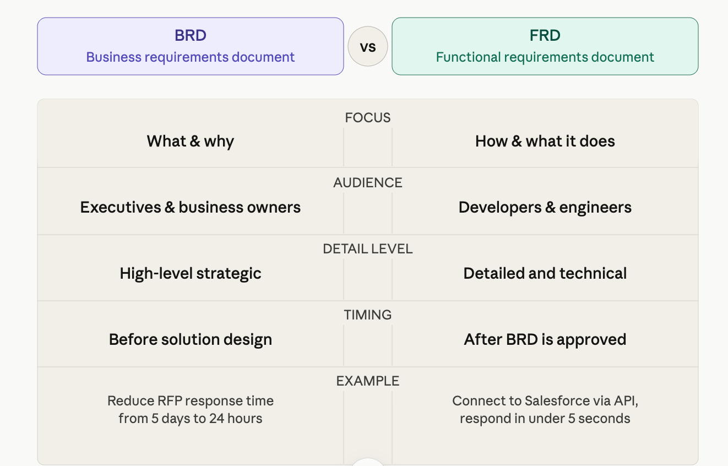Click the FRD functional requirements document box
Image resolution: width=728 pixels, height=466 pixels.
(x=545, y=46)
